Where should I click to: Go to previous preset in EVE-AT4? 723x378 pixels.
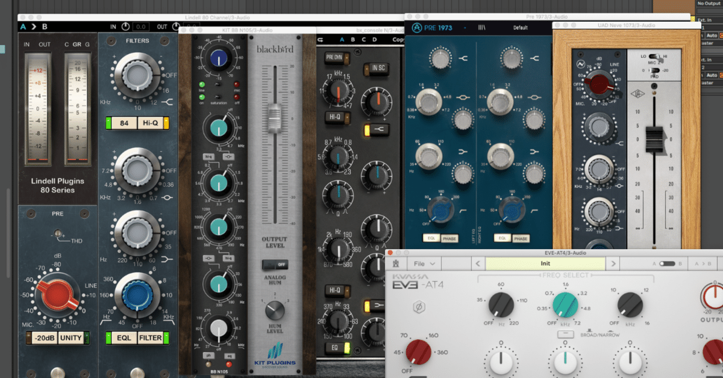477,264
